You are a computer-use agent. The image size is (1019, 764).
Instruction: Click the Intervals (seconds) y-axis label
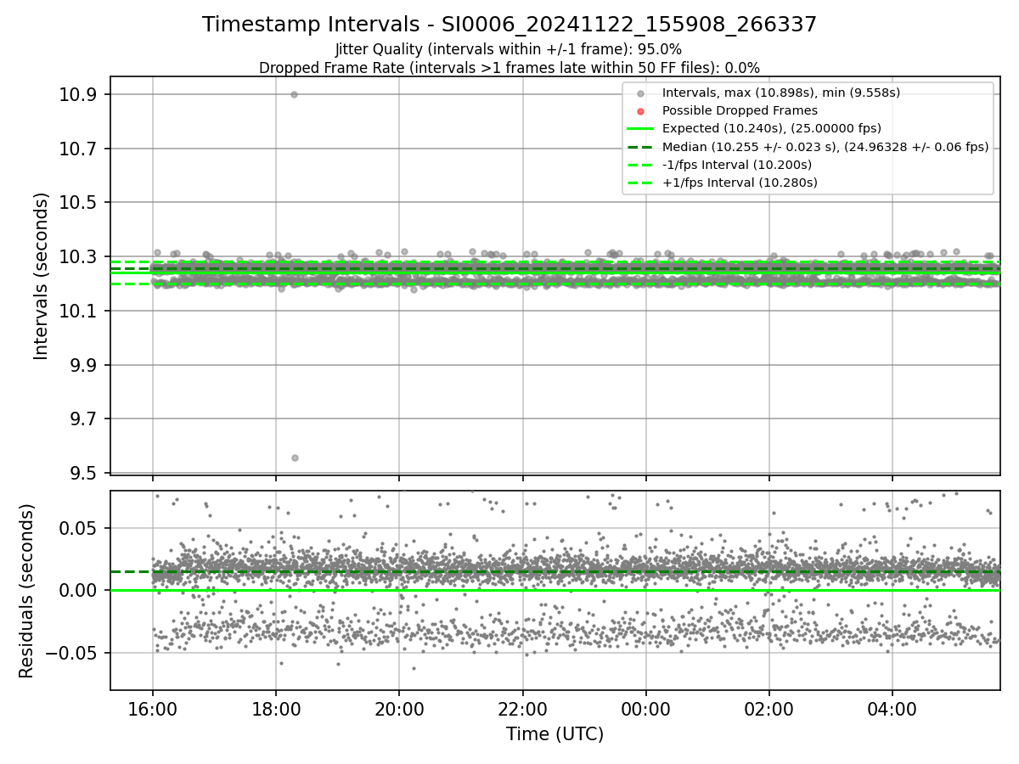click(x=42, y=276)
